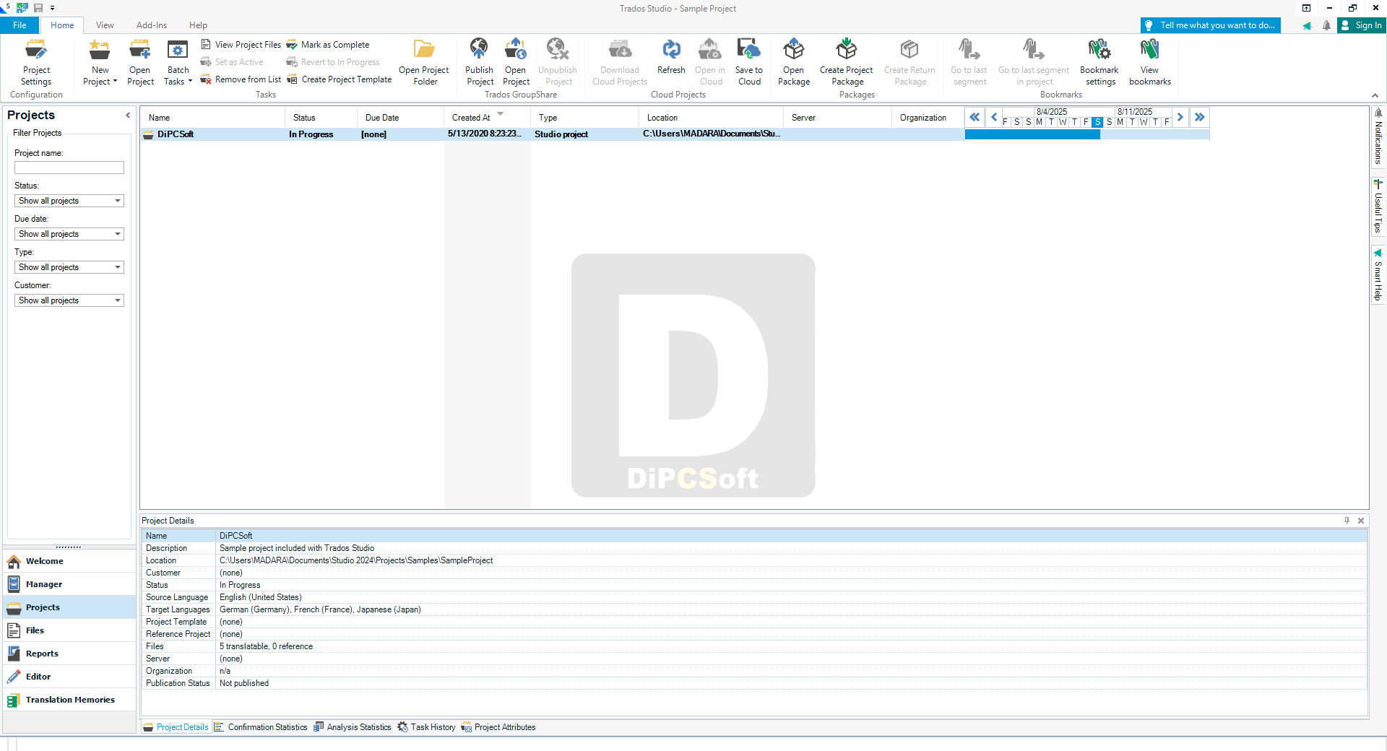Select the Home ribbon tab
This screenshot has height=751, width=1387.
point(62,25)
